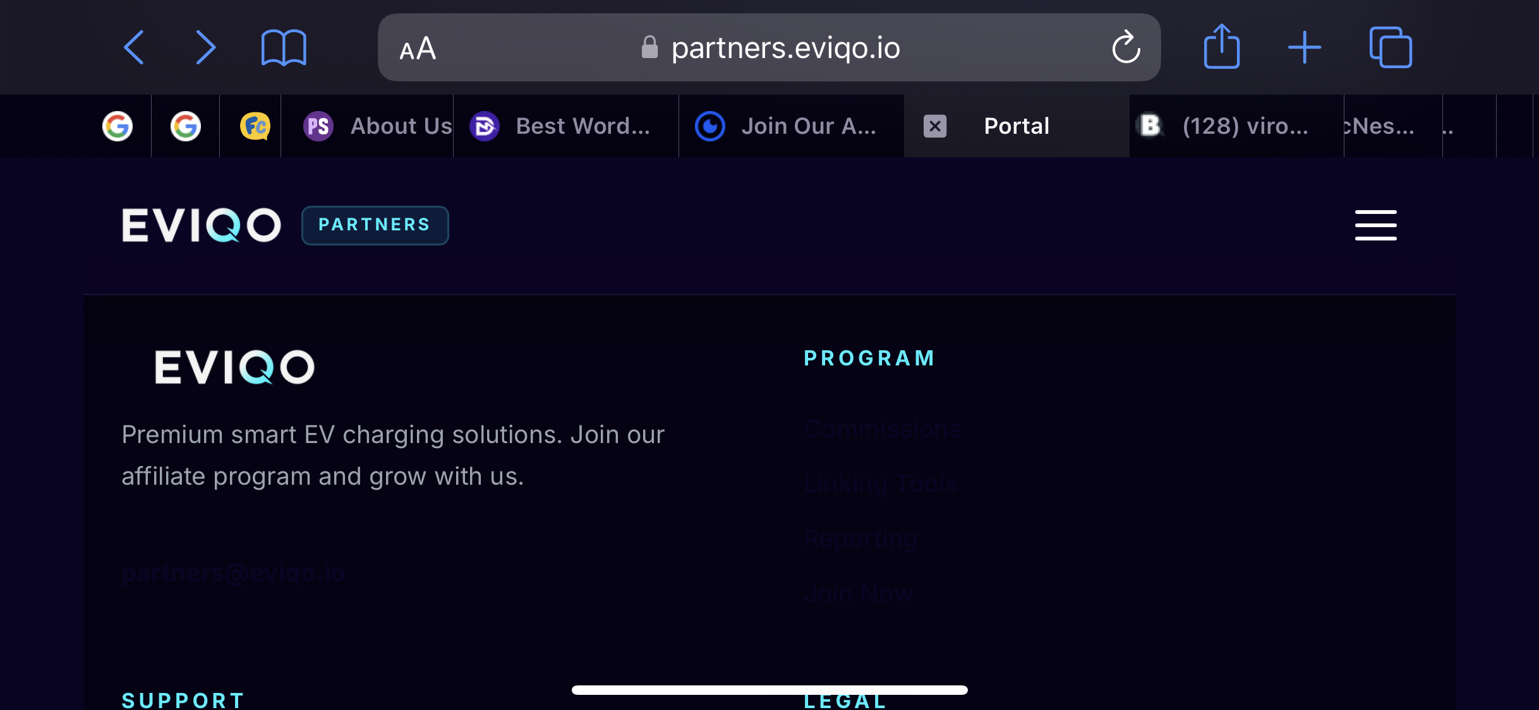Close the Portal tab

935,126
